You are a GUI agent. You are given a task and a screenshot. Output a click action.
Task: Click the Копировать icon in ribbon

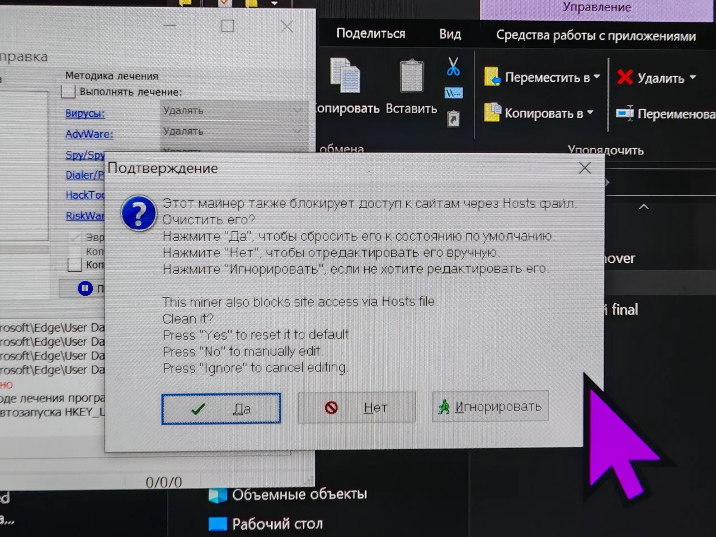346,76
